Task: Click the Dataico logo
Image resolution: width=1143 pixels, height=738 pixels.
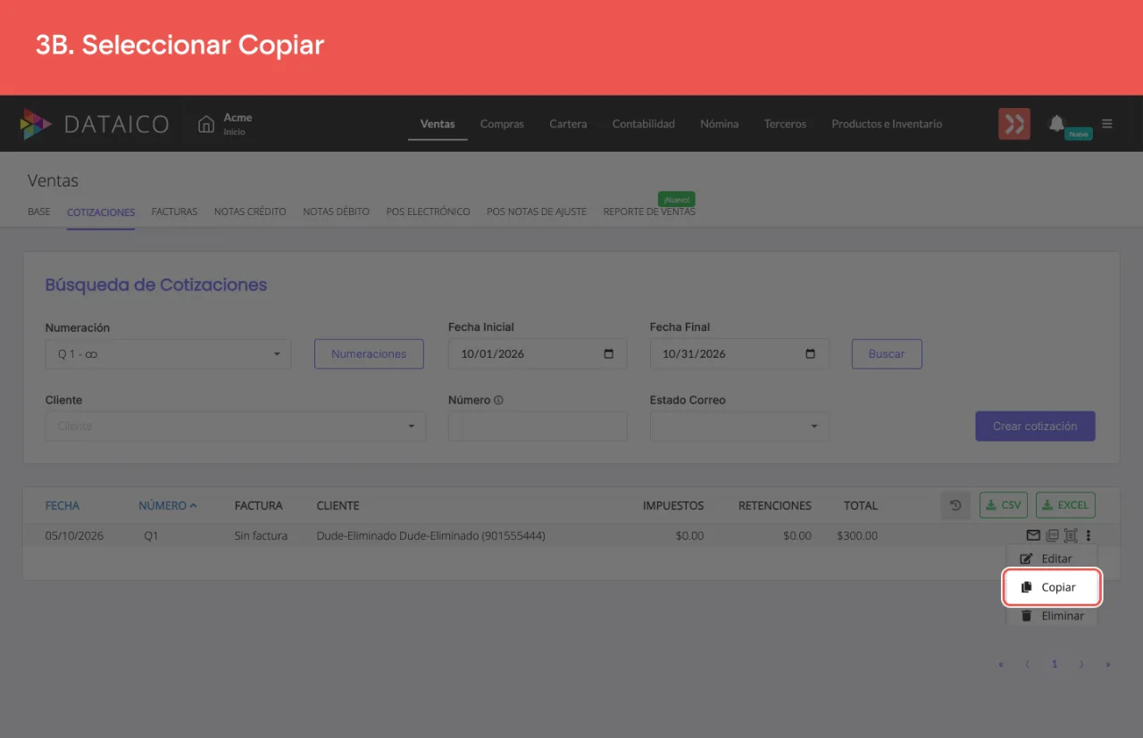Action: (x=95, y=124)
